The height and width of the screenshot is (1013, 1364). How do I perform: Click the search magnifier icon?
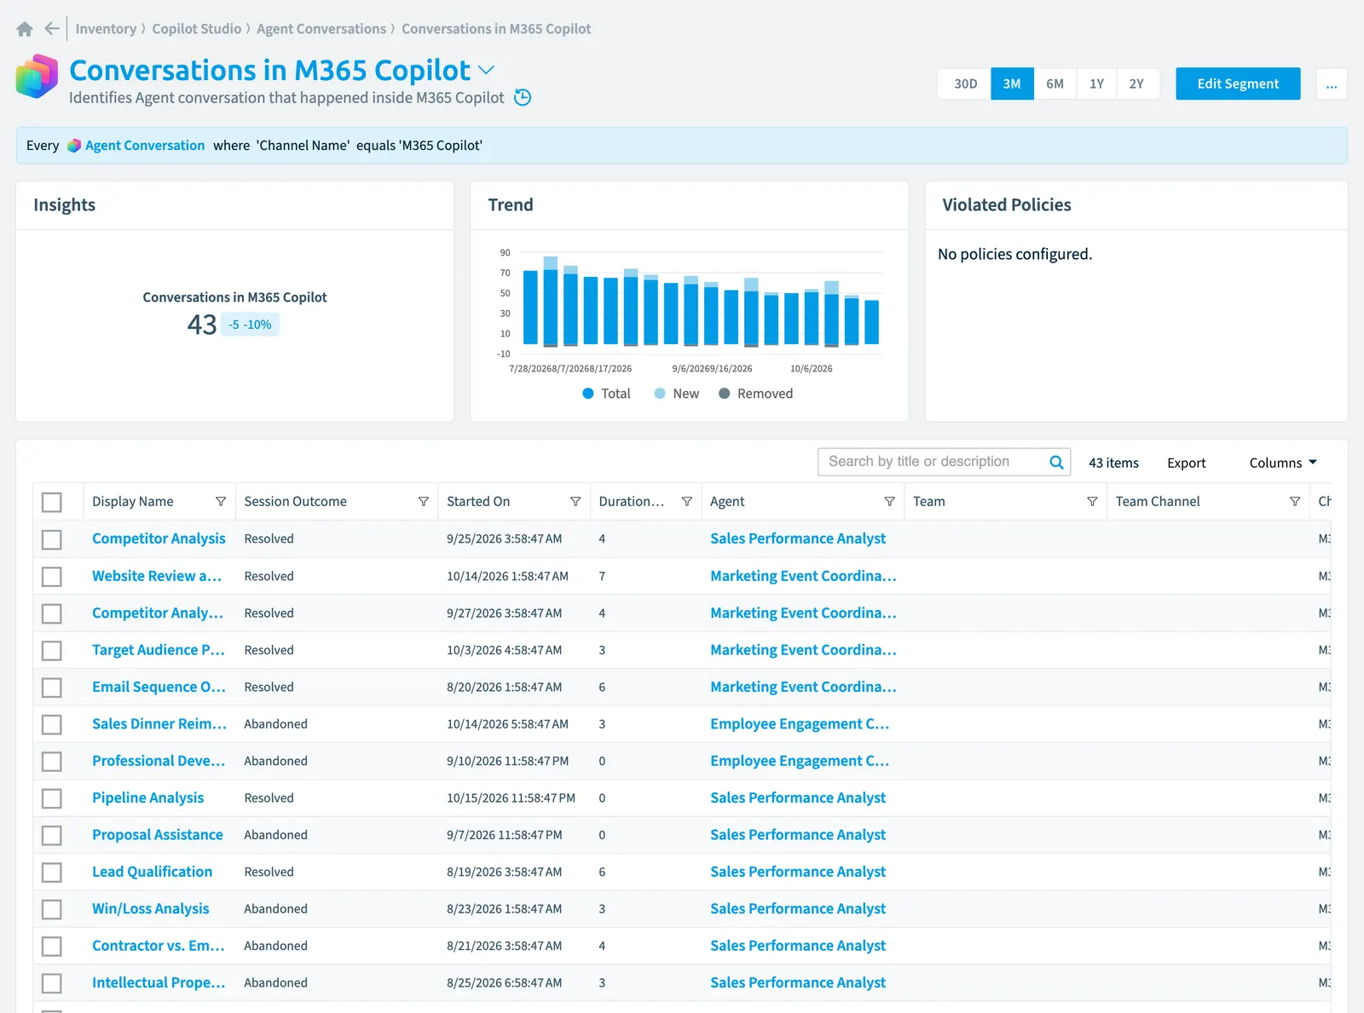1056,463
